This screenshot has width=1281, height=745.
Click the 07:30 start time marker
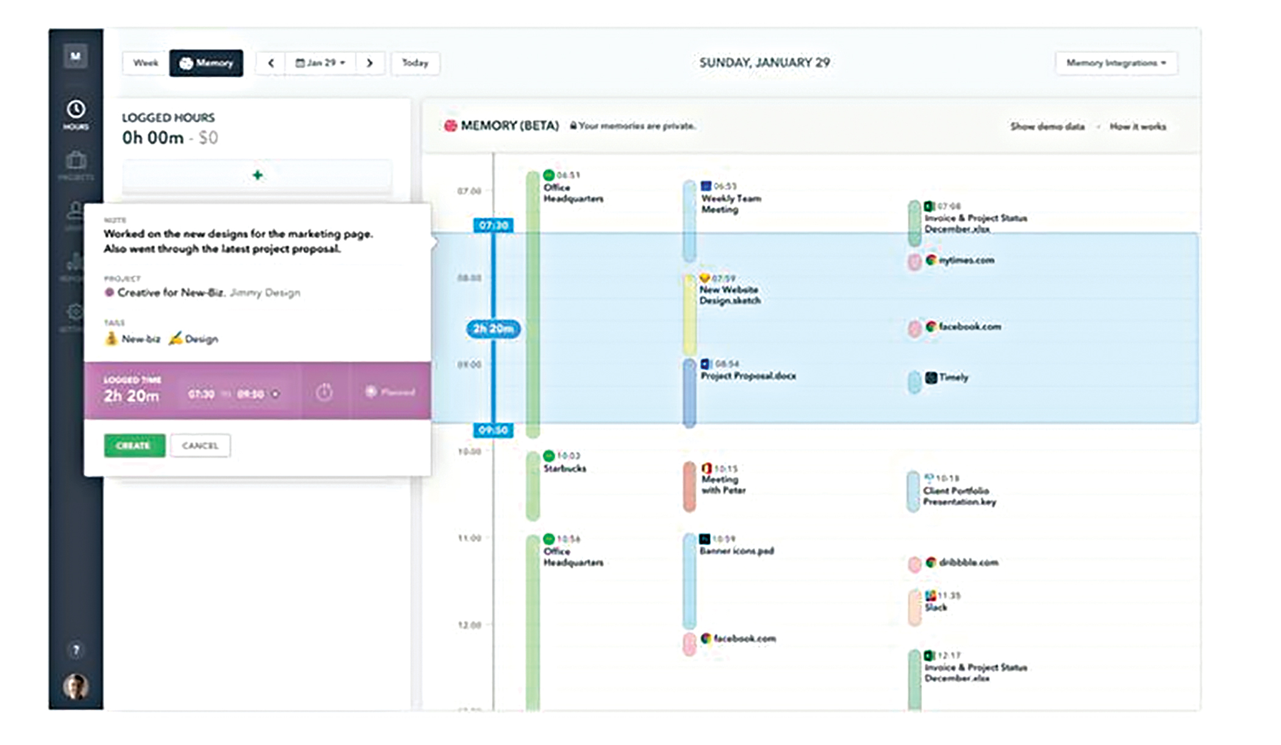click(x=493, y=225)
